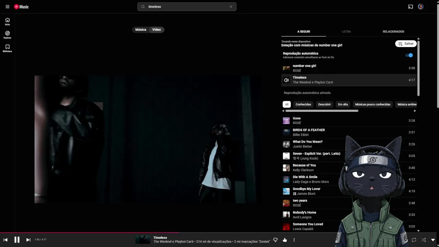Image resolution: width=439 pixels, height=247 pixels.
Task: Pause the current song
Action: tap(17, 240)
